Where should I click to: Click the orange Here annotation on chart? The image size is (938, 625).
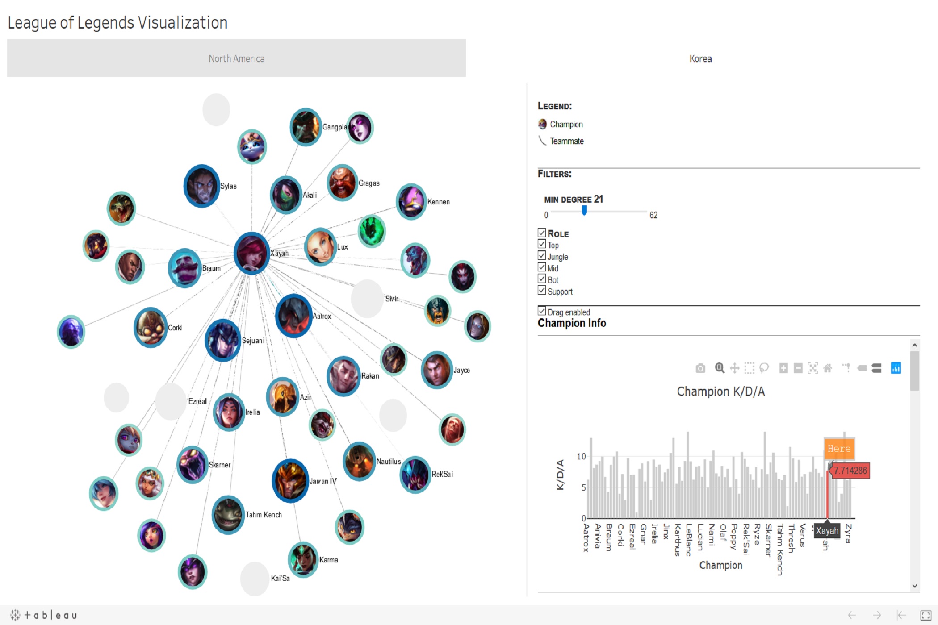point(839,449)
